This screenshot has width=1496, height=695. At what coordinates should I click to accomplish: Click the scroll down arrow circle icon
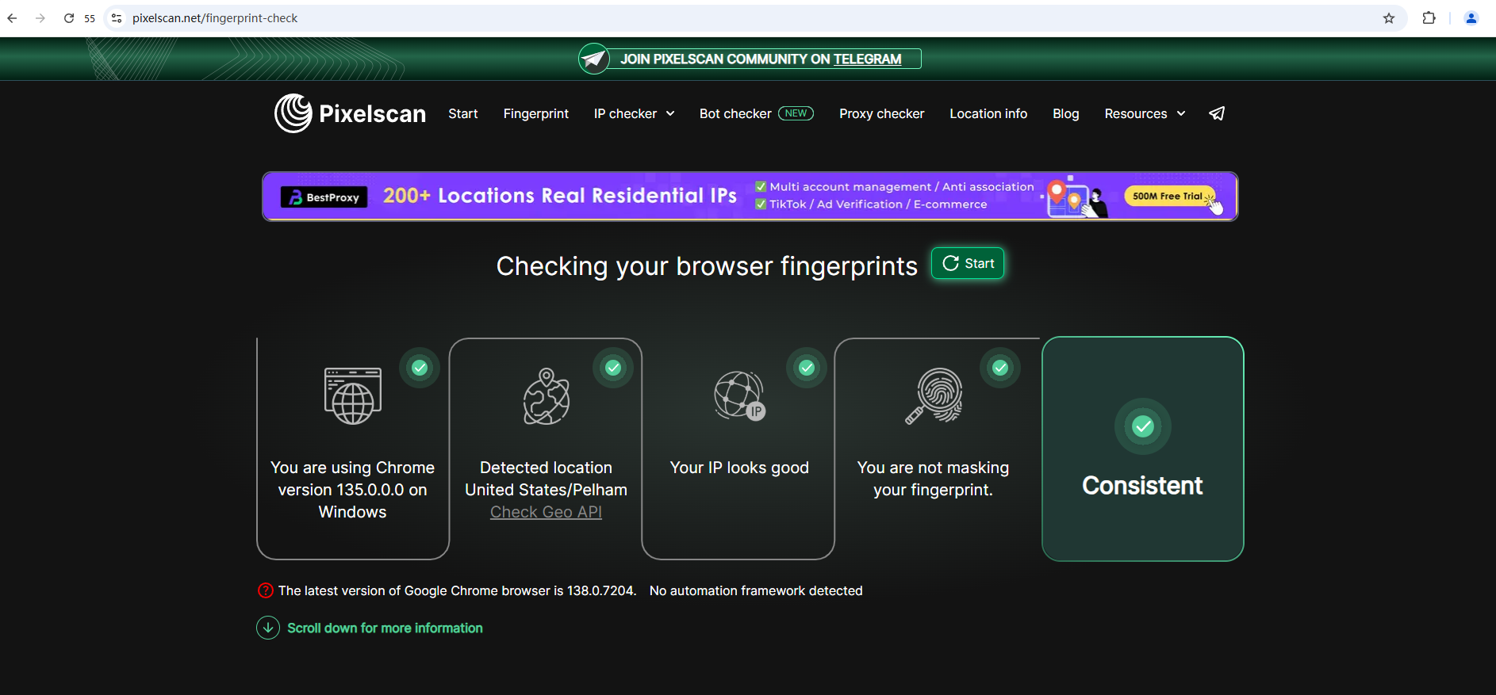click(268, 628)
